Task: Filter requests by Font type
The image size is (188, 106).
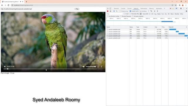Action: pyautogui.click(x=162, y=14)
